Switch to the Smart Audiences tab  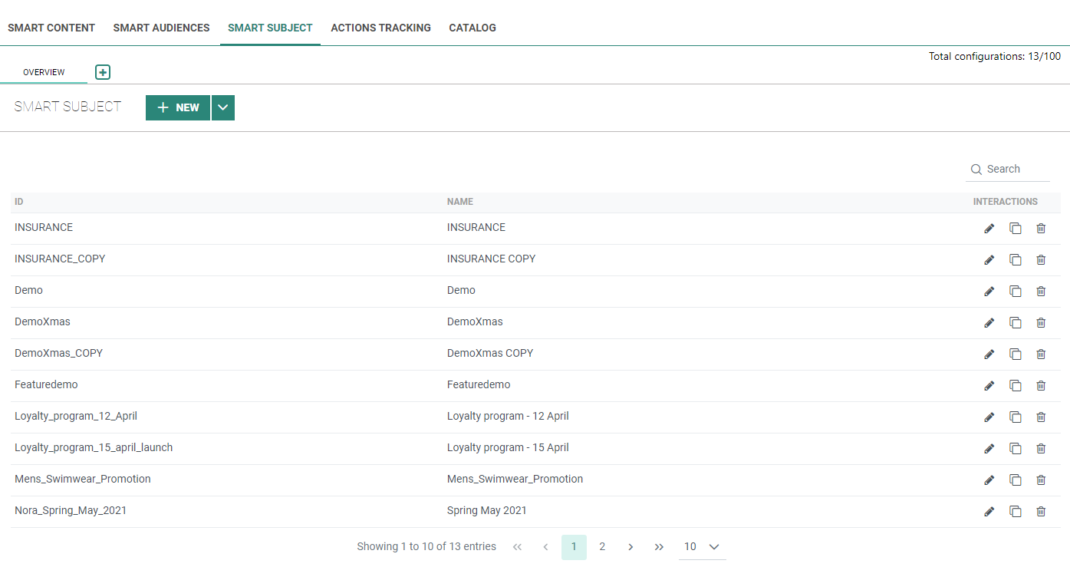(161, 28)
